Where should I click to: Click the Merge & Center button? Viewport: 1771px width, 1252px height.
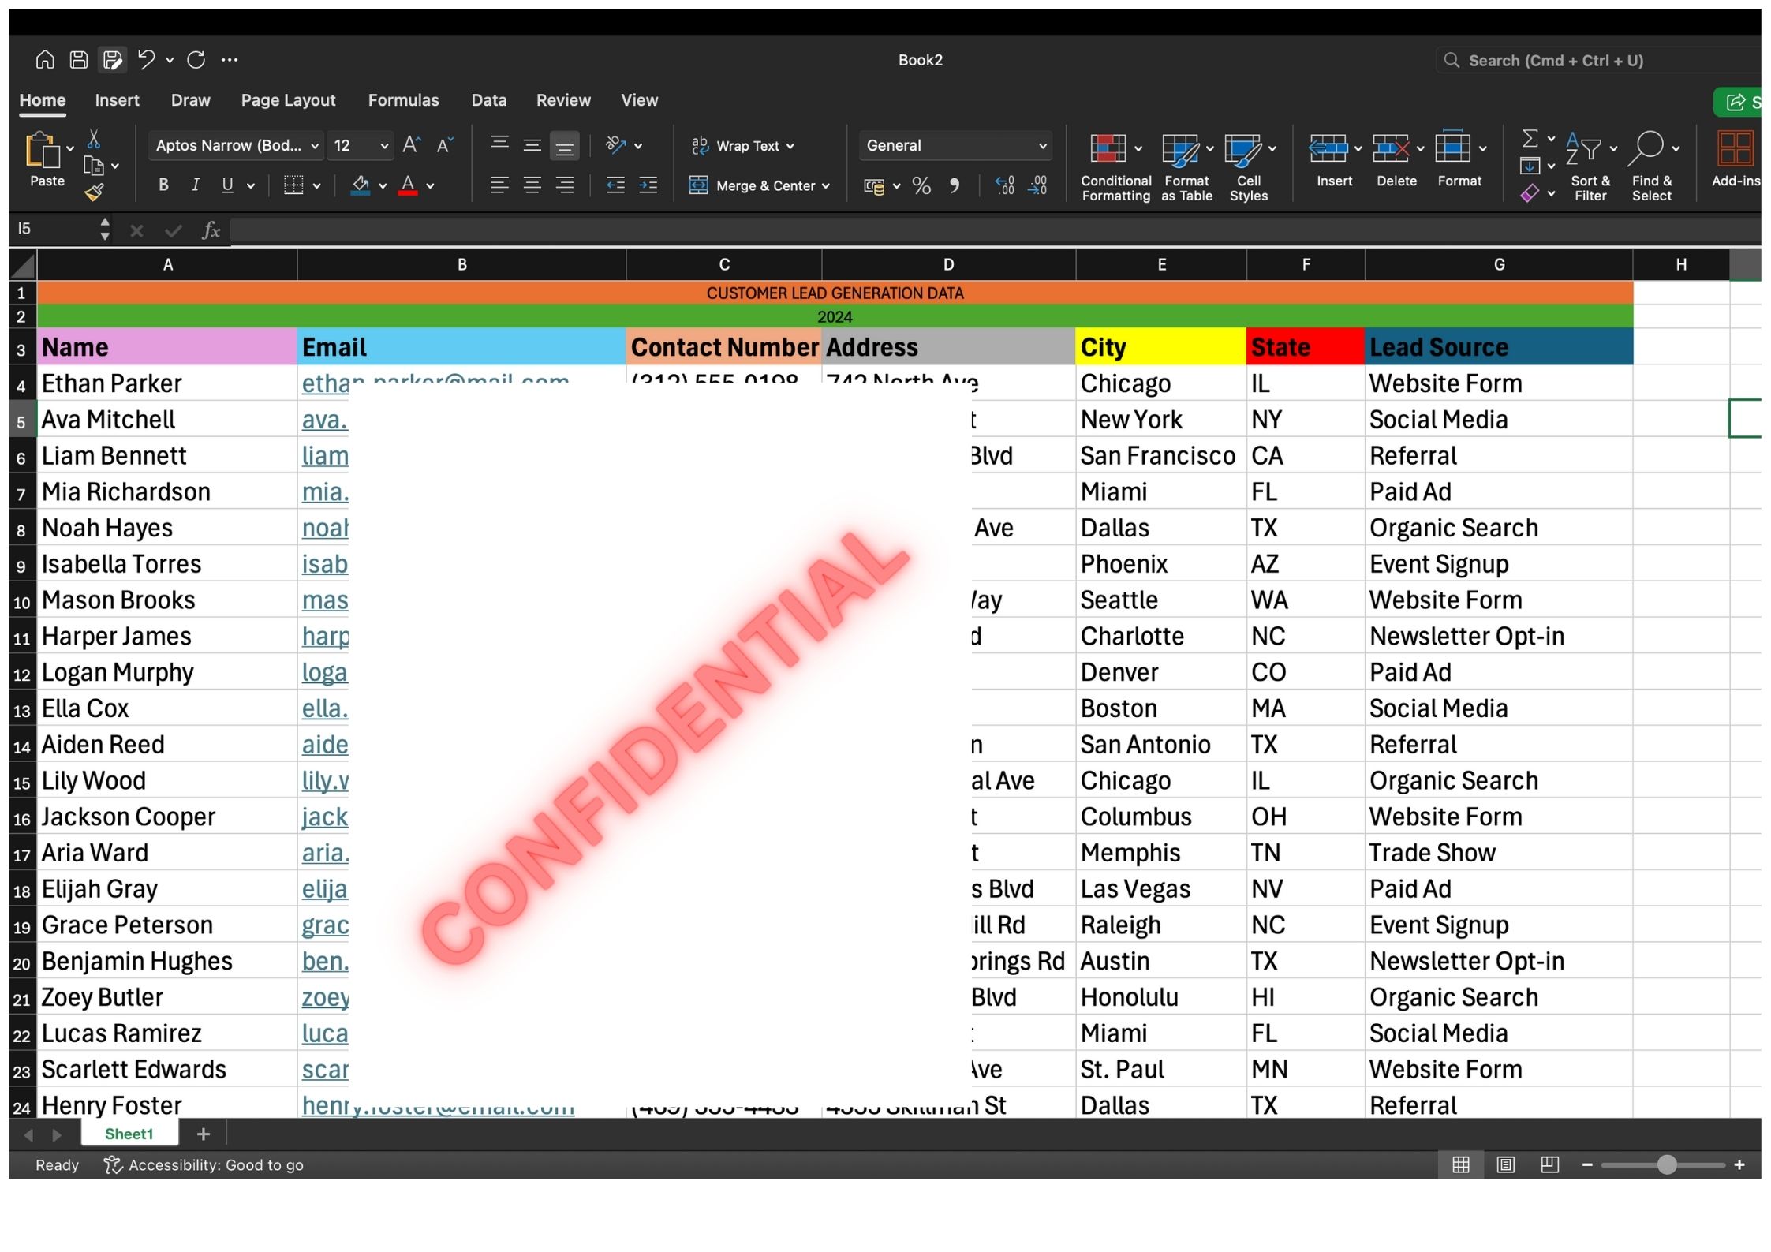point(757,186)
